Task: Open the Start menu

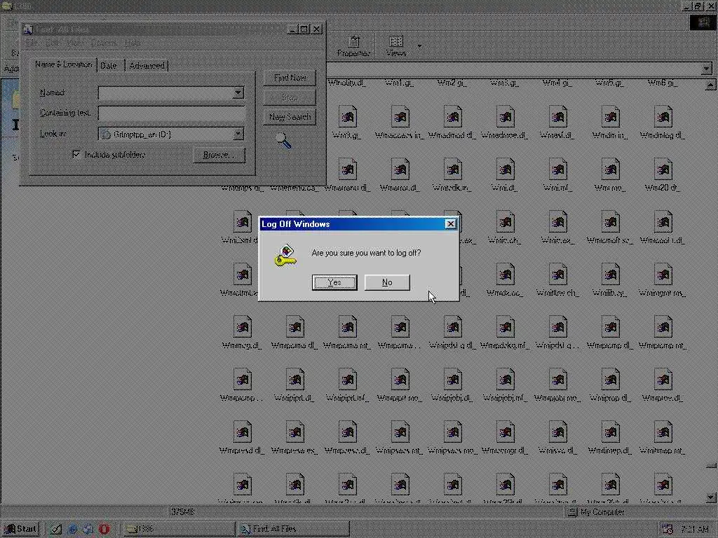Action: 20,530
